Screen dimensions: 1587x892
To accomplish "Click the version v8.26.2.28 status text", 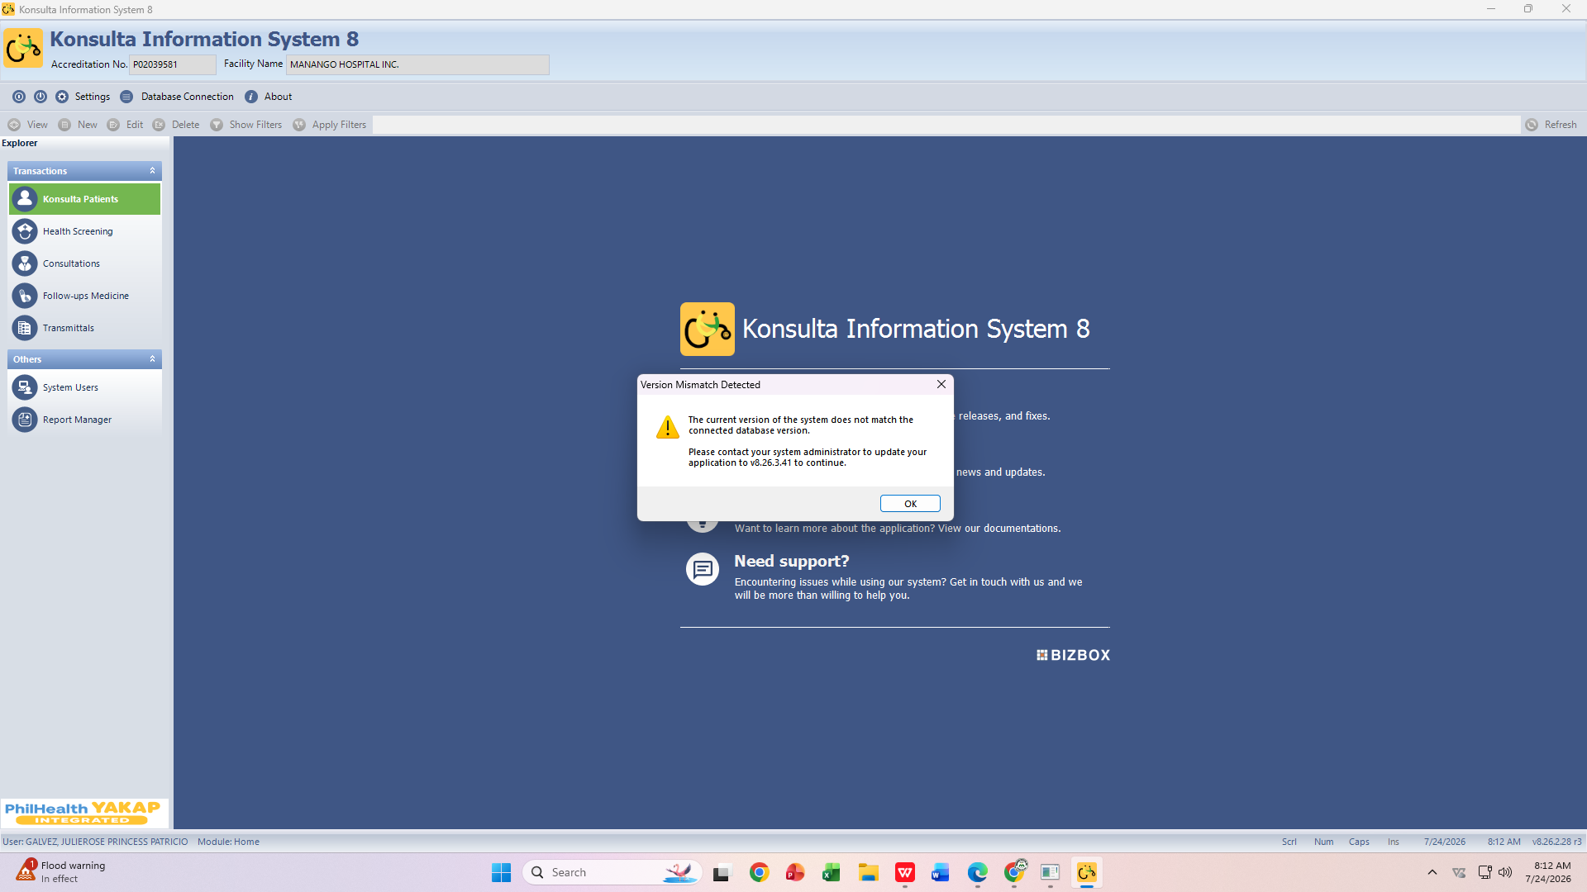I will point(1556,842).
